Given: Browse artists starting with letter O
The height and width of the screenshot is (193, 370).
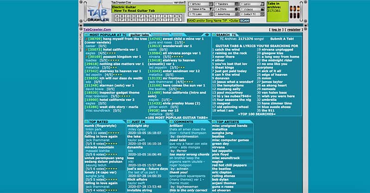Looking at the screenshot, I should (117, 19).
